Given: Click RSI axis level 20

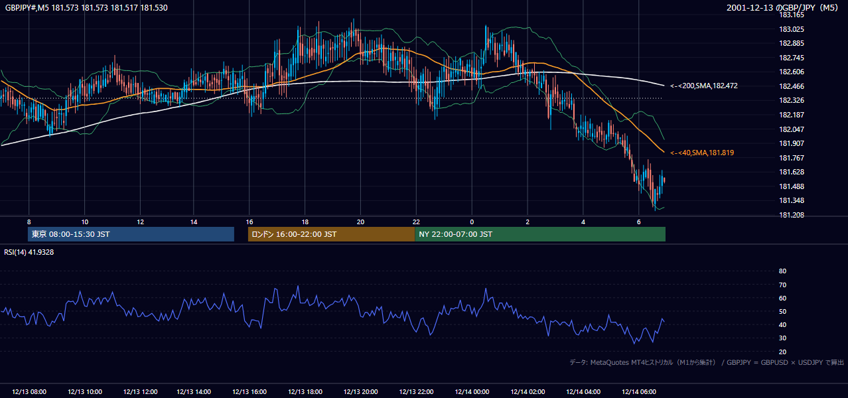Looking at the screenshot, I should 782,352.
